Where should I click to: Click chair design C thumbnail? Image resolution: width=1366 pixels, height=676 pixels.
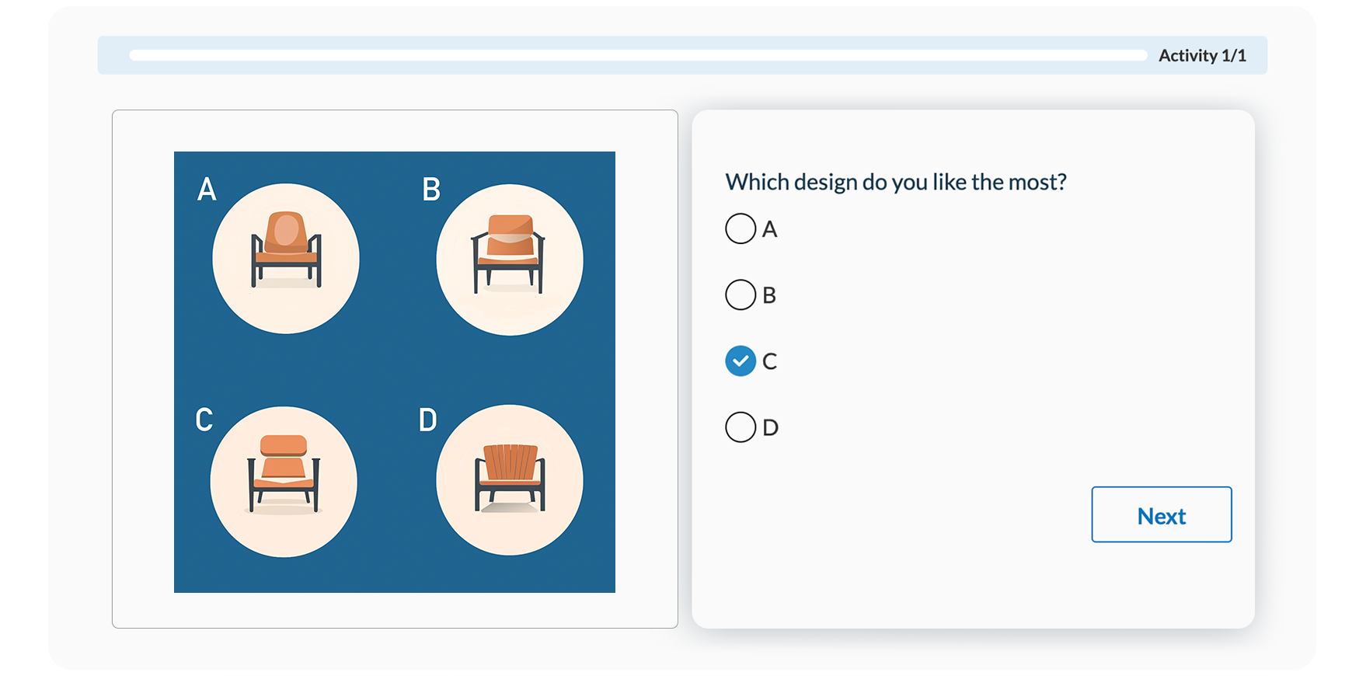284,482
